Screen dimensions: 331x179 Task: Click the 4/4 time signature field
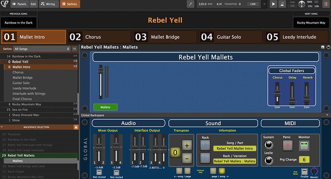pyautogui.click(x=219, y=4)
